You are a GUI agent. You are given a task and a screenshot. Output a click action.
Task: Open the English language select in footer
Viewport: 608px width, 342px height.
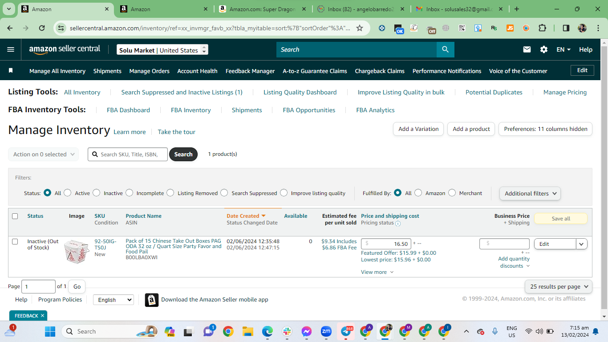click(113, 300)
